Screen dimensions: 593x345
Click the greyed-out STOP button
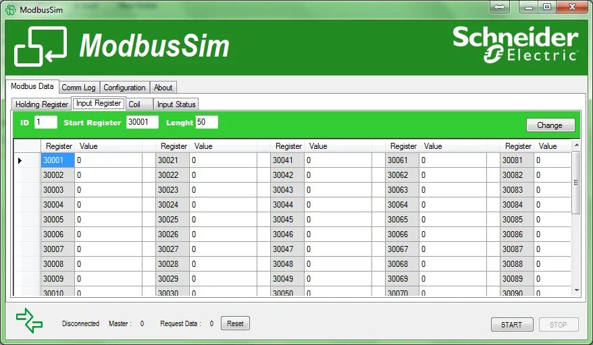pos(559,325)
